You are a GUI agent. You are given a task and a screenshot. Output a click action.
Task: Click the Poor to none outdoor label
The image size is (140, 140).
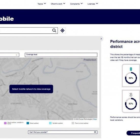(x=82, y=123)
